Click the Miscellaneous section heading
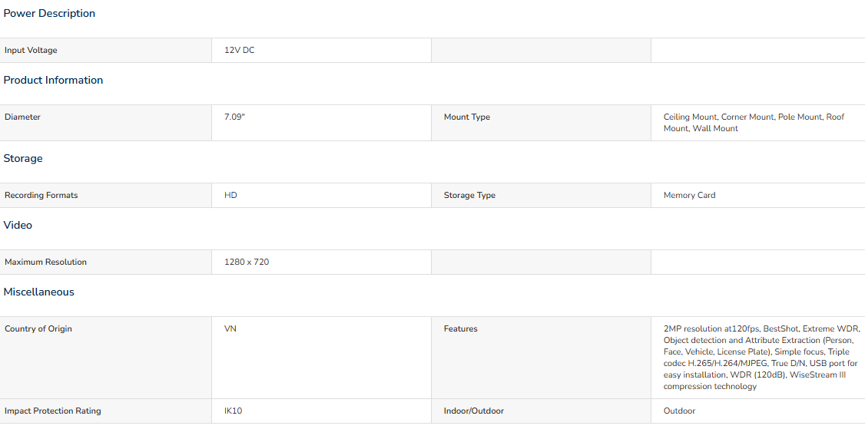Screen dimensions: 865x429 tap(38, 292)
